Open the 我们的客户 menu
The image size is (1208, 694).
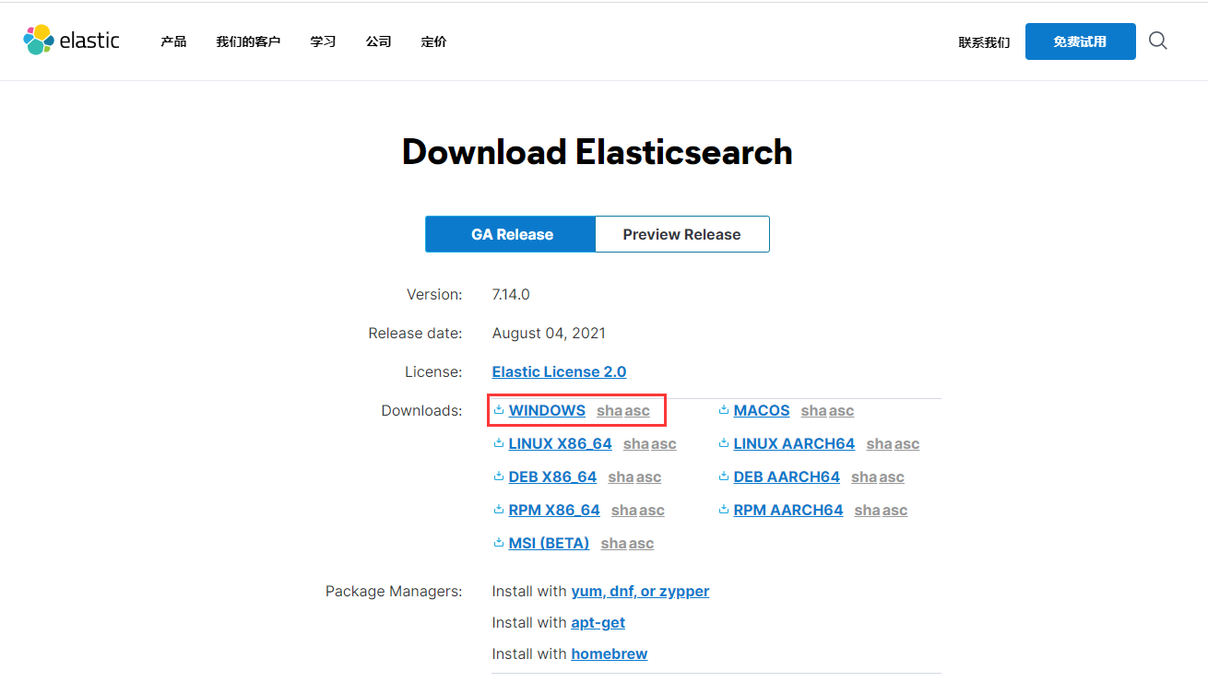tap(248, 41)
